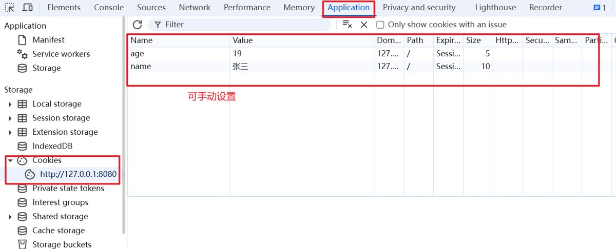This screenshot has height=249, width=616.
Task: Click the delete selected cookie X icon
Action: (364, 25)
